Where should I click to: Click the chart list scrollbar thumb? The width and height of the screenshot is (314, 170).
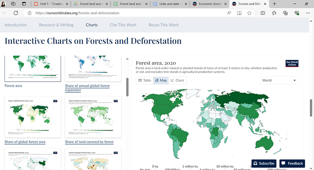pyautogui.click(x=127, y=87)
